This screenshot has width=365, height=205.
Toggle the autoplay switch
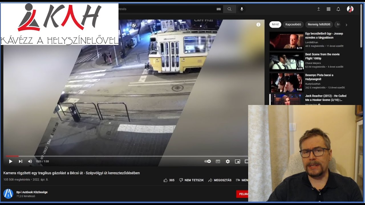click(x=208, y=161)
